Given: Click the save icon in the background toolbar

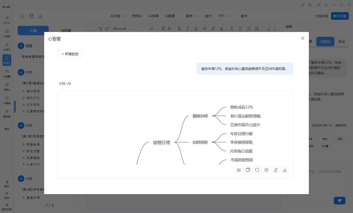Looking at the screenshot, I should (31, 16).
